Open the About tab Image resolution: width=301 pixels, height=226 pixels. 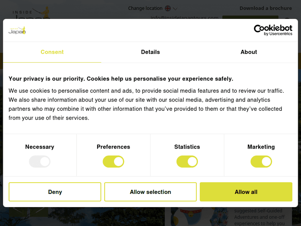(x=249, y=52)
